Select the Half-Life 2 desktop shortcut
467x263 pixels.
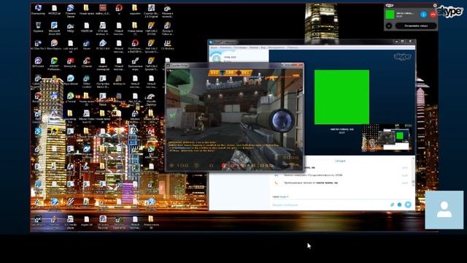coord(151,28)
